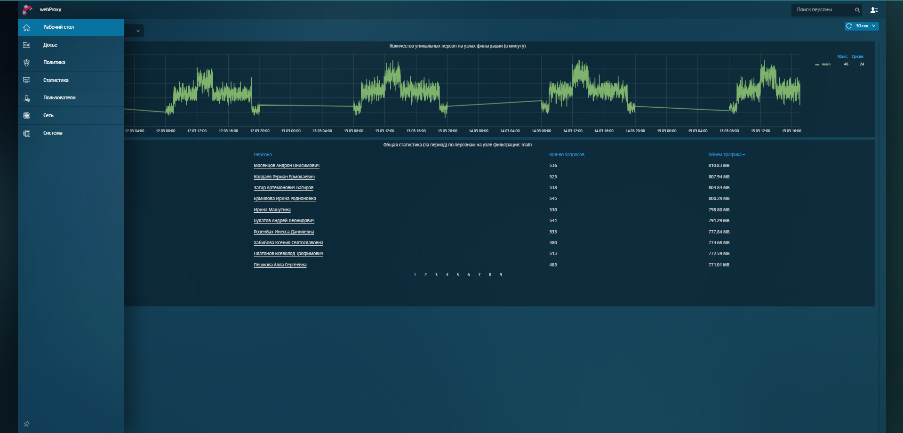This screenshot has height=433, width=903.
Task: Open the user account menu icon
Action: click(x=874, y=10)
